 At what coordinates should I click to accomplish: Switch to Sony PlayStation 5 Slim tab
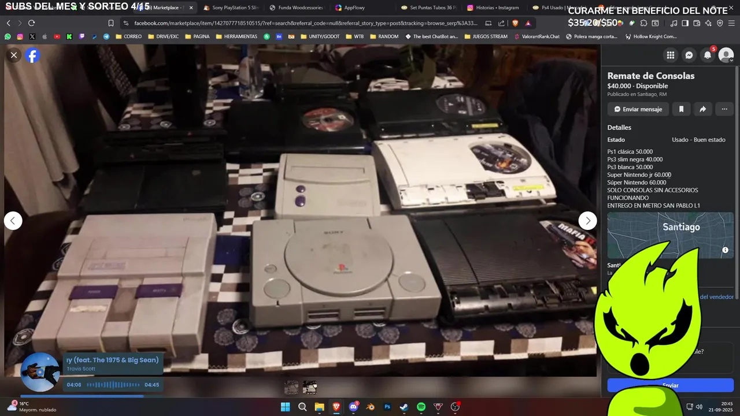(231, 8)
